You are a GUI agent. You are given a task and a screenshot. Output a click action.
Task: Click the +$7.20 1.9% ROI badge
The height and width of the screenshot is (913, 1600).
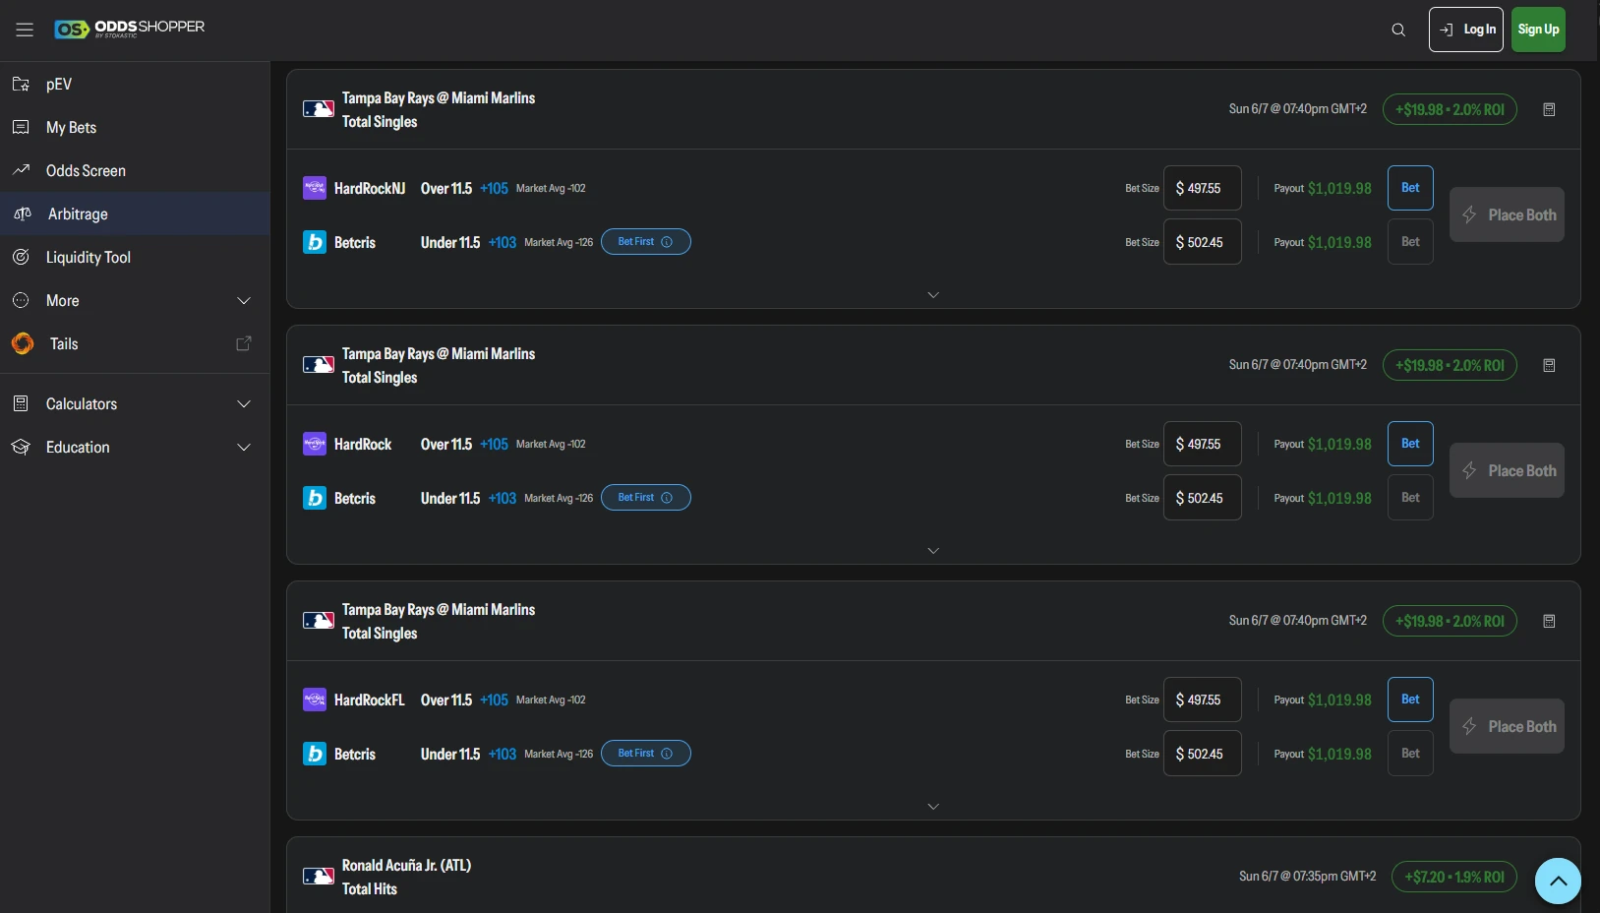pos(1454,877)
